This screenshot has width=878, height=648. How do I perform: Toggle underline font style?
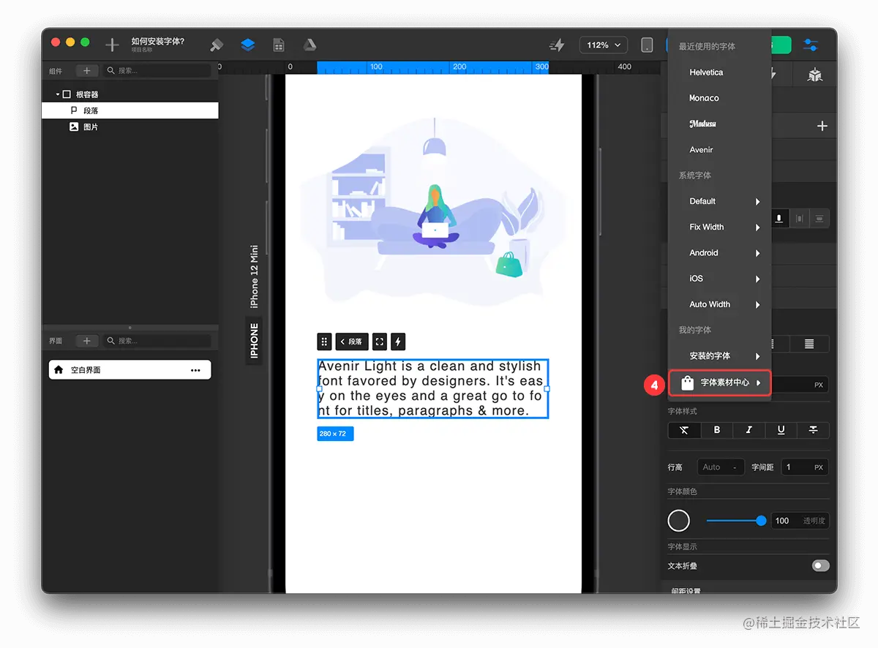click(781, 430)
